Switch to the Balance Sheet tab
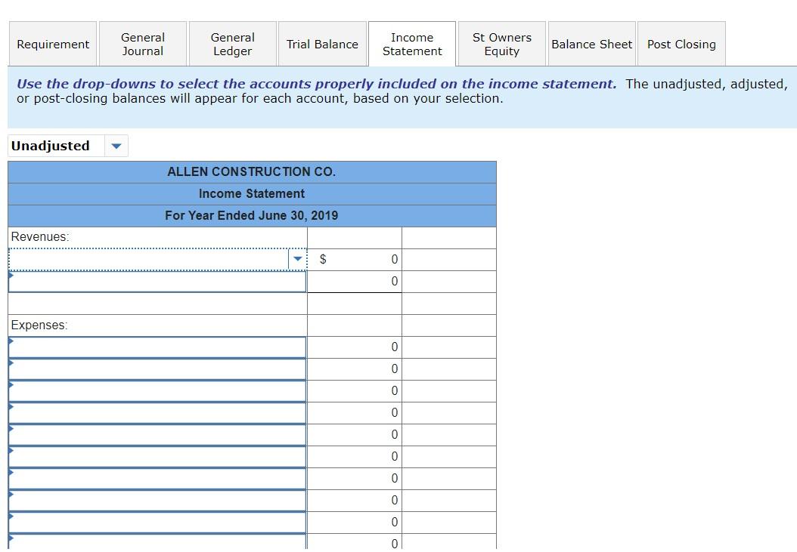Viewport: 797px width, 552px height. [591, 44]
